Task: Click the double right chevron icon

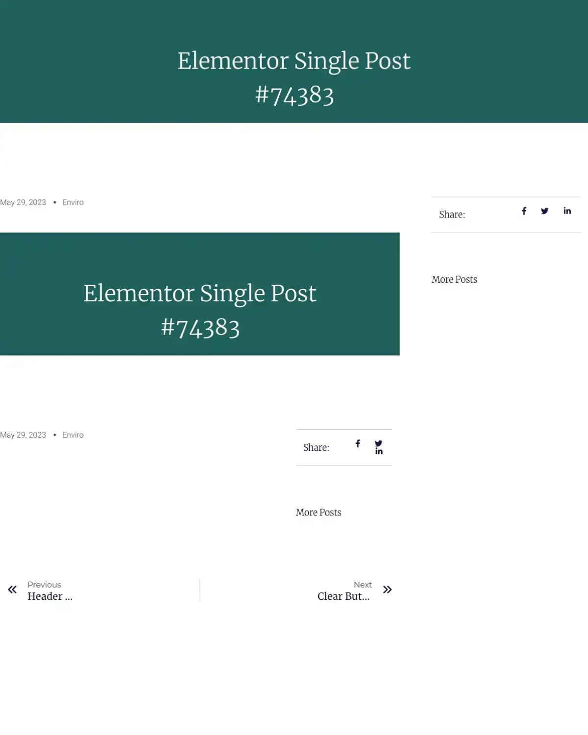Action: (387, 589)
